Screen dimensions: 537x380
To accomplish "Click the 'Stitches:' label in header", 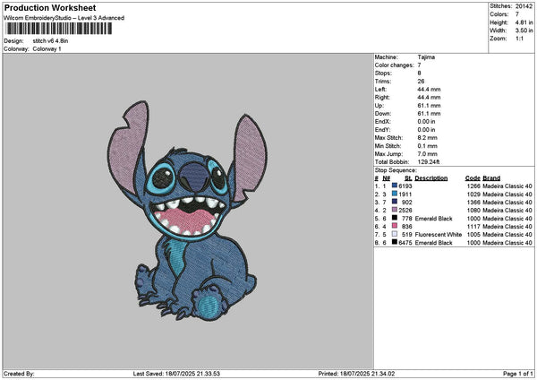I will pos(500,6).
